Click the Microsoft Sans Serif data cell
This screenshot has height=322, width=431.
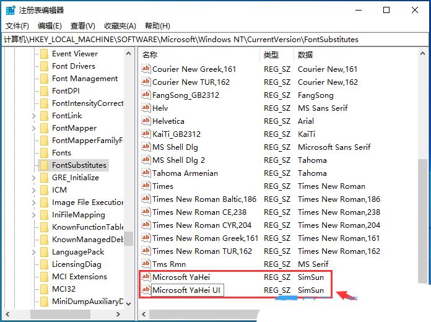[334, 147]
